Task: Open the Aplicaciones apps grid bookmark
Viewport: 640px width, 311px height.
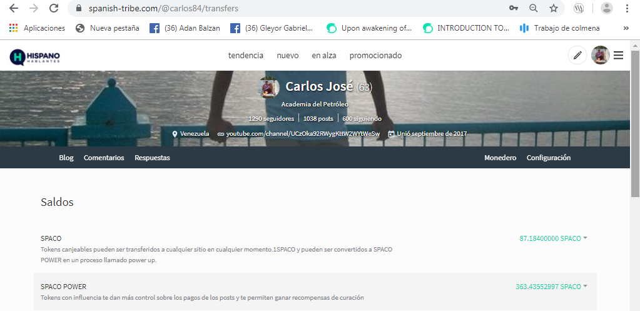Action: click(37, 28)
